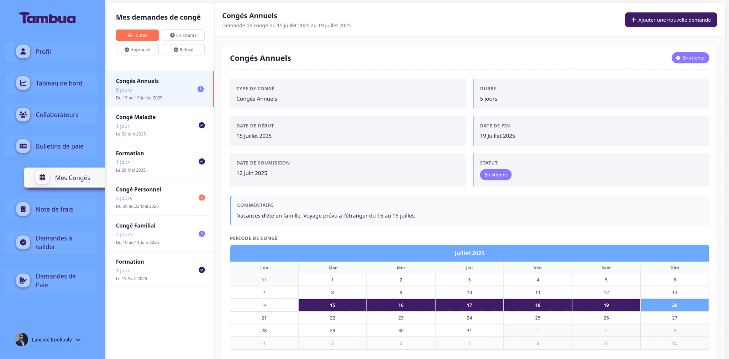This screenshot has height=359, width=729.
Task: Open the Formation request dated 15 Avril 2025
Action: (157, 270)
